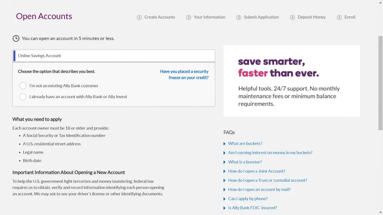Click "Choose the option that describes you best"
The height and width of the screenshot is (215, 383).
pos(56,71)
